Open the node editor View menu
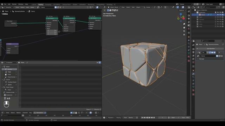225x126 pixels. (17, 7)
